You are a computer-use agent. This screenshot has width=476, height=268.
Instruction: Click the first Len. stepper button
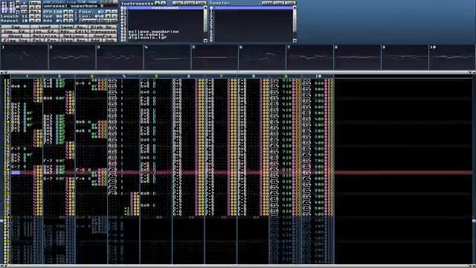[108, 16]
